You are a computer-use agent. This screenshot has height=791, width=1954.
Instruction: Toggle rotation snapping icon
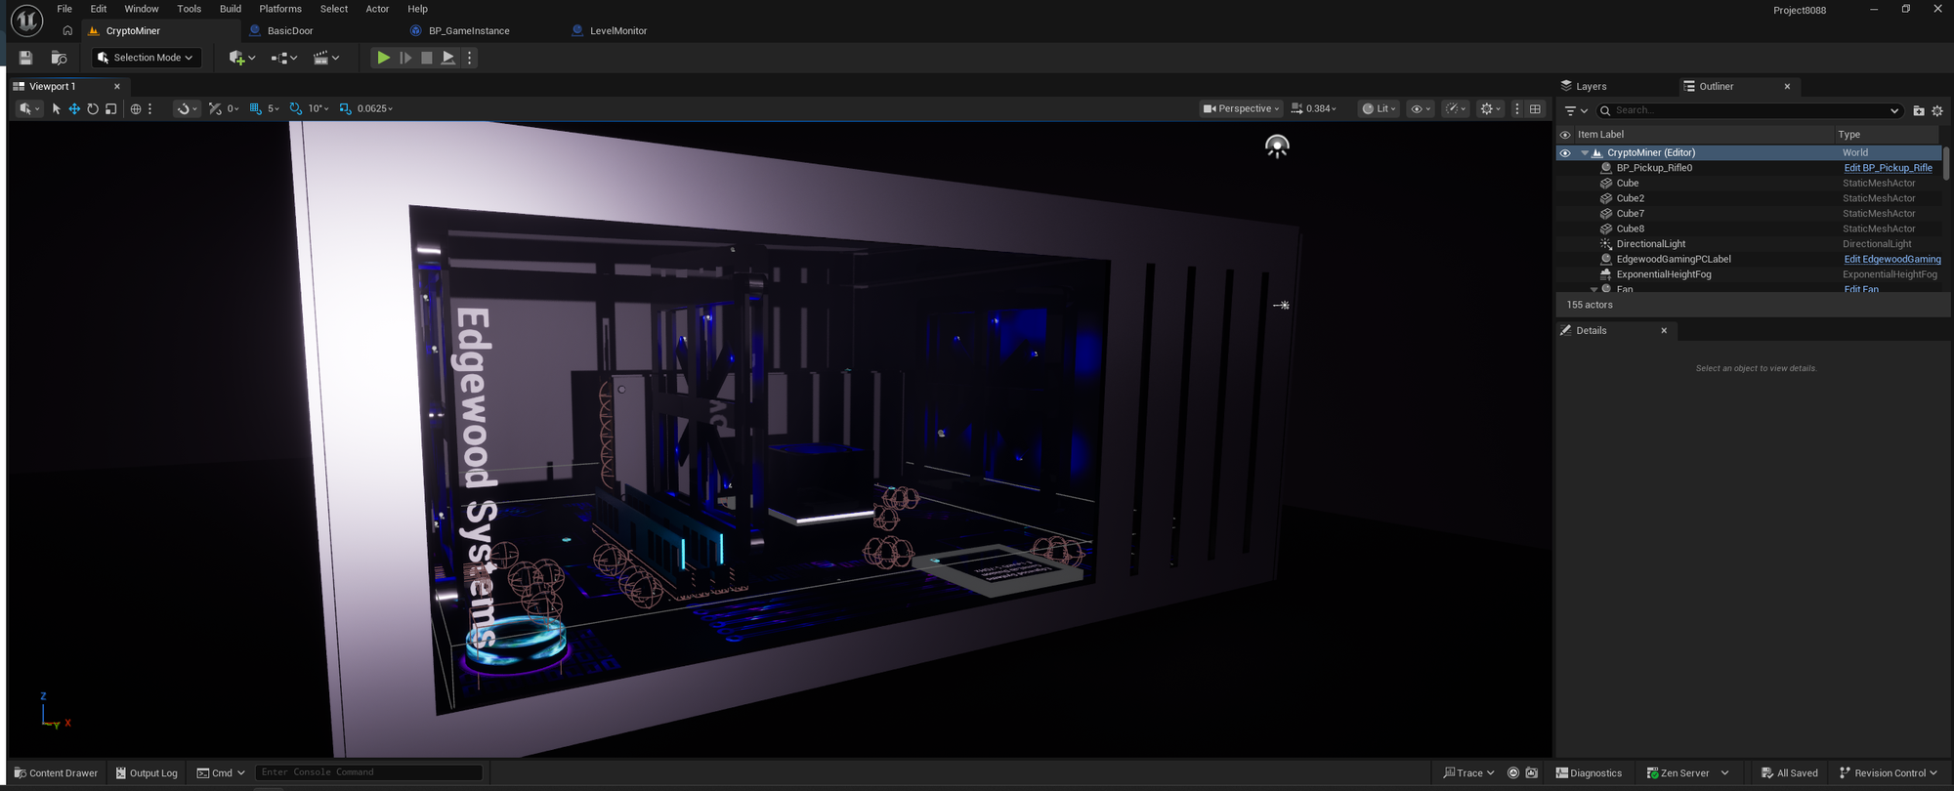(x=295, y=108)
